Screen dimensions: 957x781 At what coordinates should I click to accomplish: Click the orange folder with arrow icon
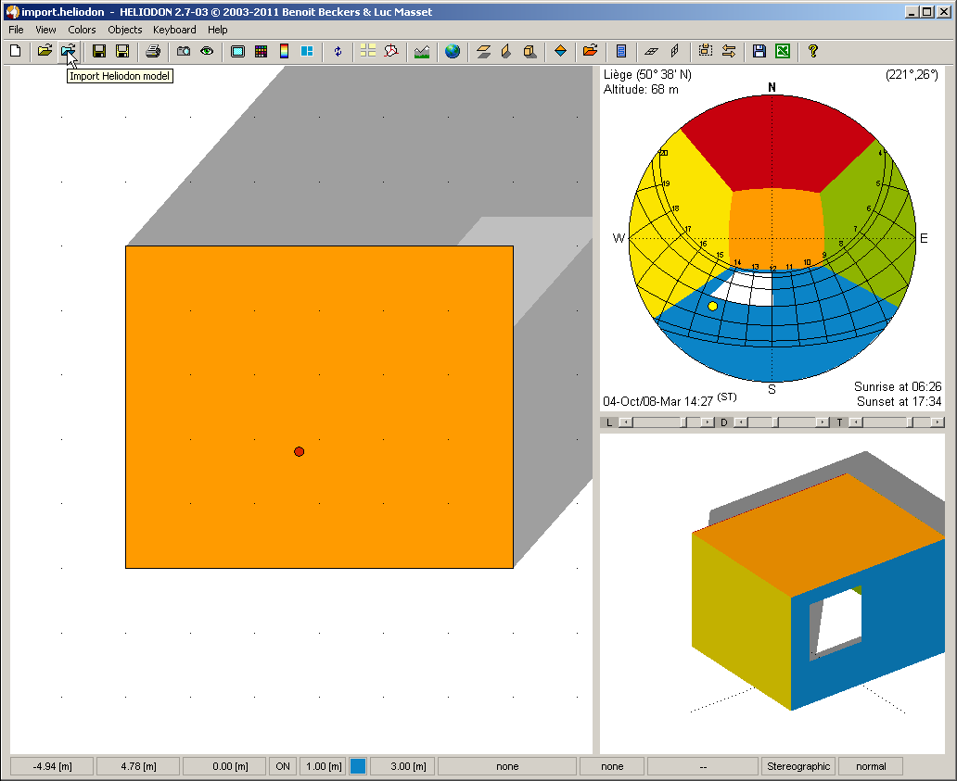[590, 51]
